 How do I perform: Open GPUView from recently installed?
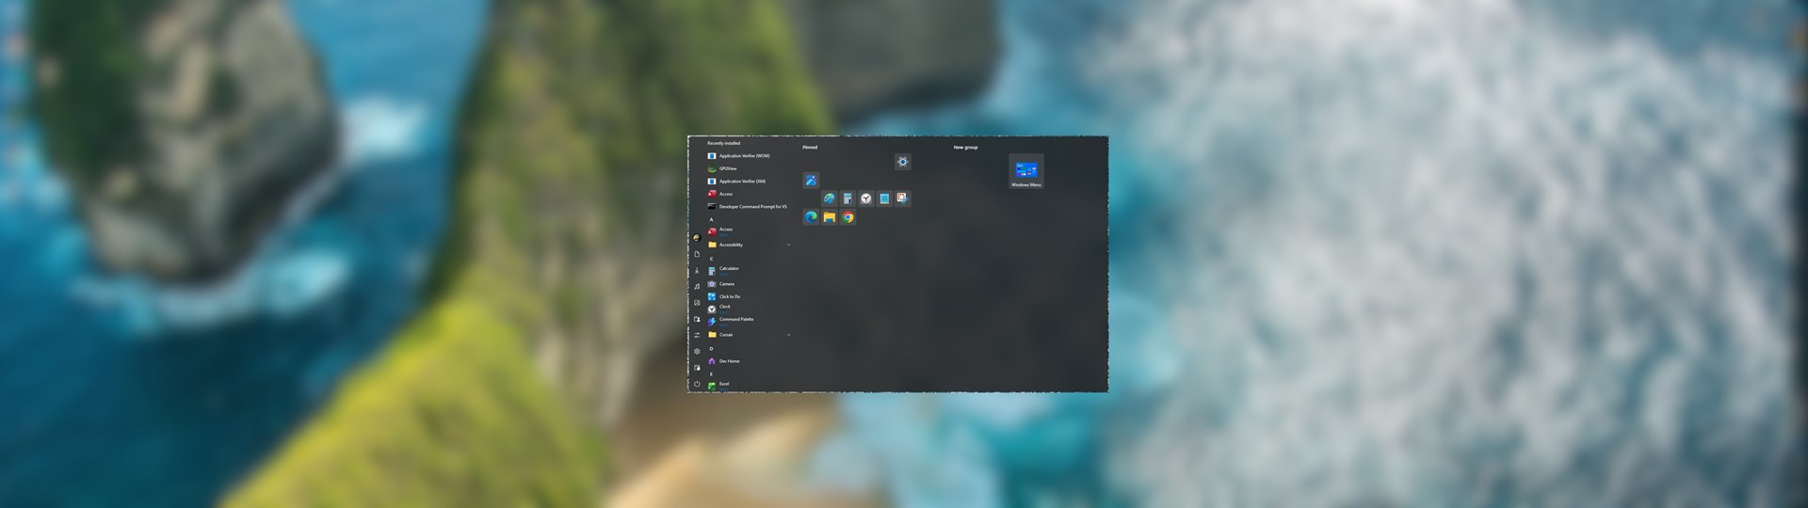click(728, 168)
